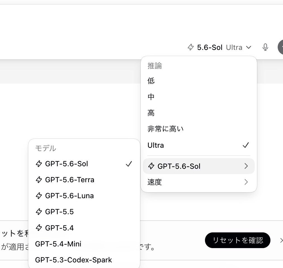Select 高 reasoning level

199,113
